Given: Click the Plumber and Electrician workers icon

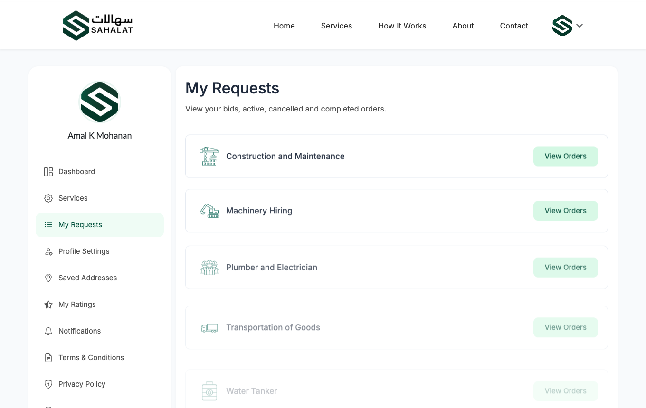Looking at the screenshot, I should (209, 268).
